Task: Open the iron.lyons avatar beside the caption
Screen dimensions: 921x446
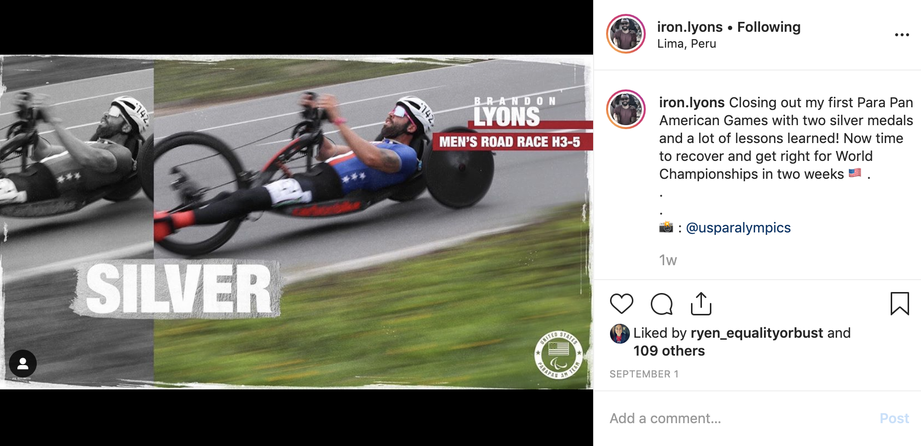Action: tap(626, 109)
